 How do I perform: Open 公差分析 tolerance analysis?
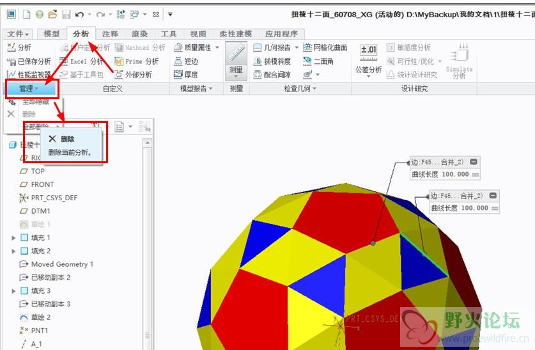[369, 60]
